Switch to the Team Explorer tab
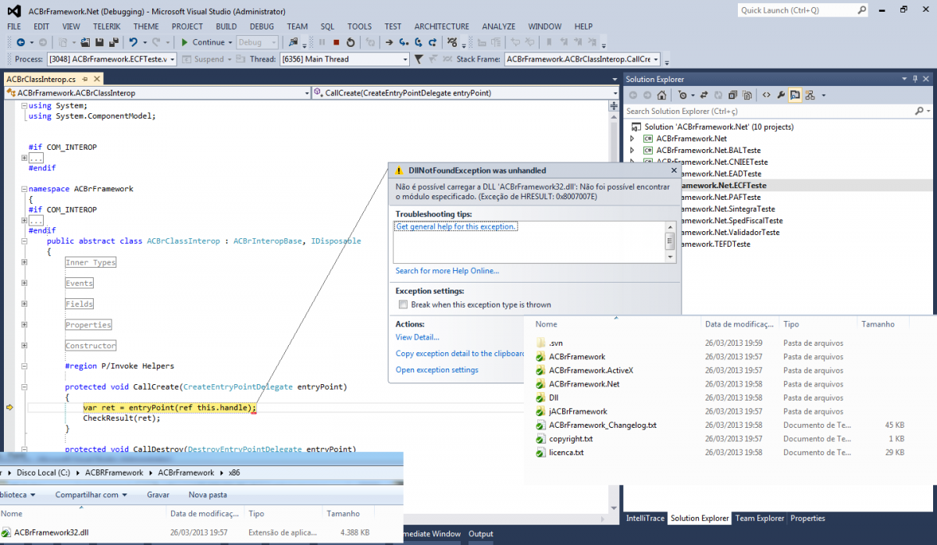Viewport: 937px width, 545px height. 760,518
